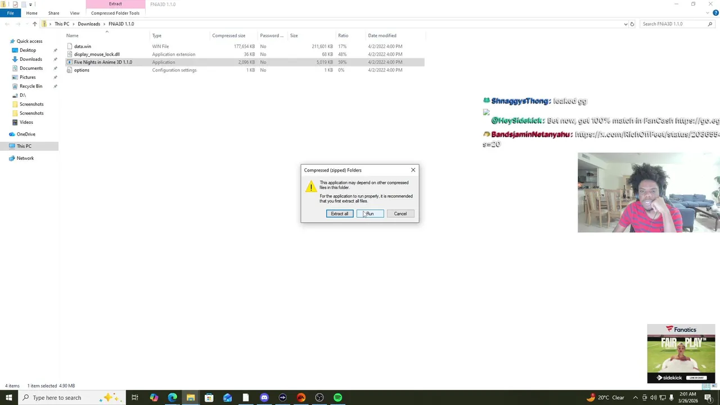Open Discord from the taskbar
This screenshot has height=405, width=720.
point(264,398)
